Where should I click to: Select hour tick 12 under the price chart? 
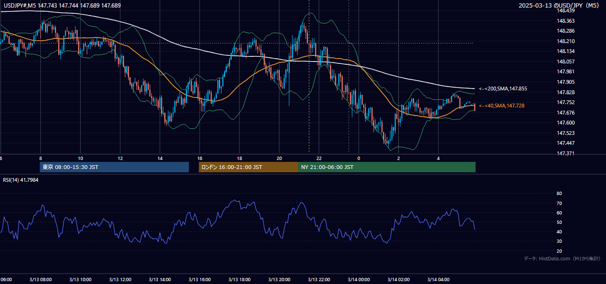(x=120, y=159)
